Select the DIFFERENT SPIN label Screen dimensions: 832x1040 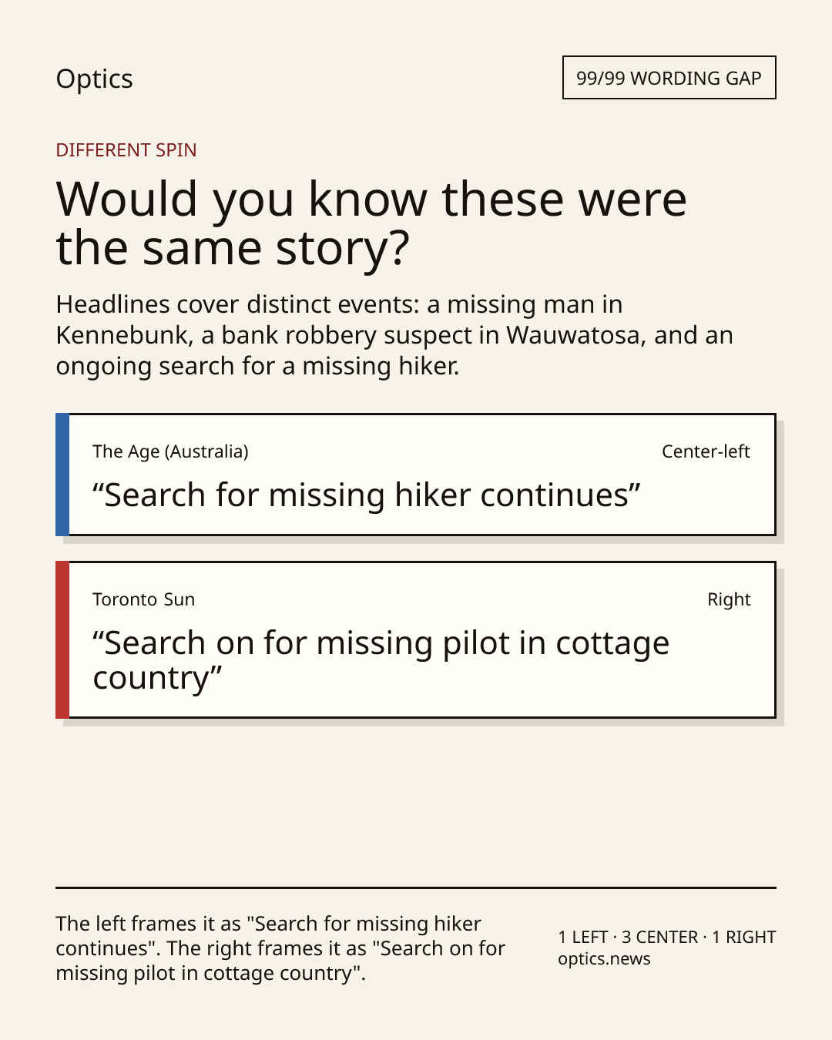pyautogui.click(x=126, y=150)
